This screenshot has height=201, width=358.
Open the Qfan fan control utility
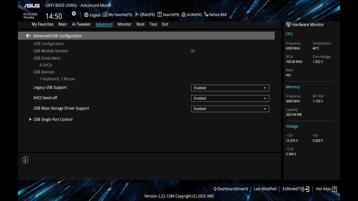(144, 15)
